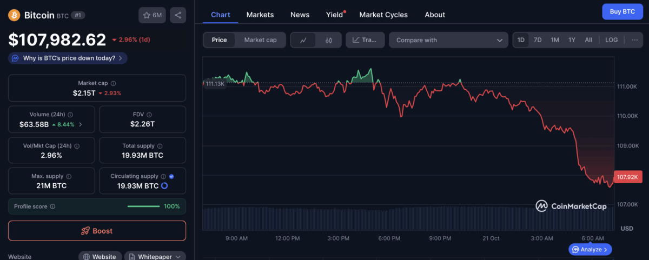
Task: Select the 7D time range
Action: [x=538, y=40]
